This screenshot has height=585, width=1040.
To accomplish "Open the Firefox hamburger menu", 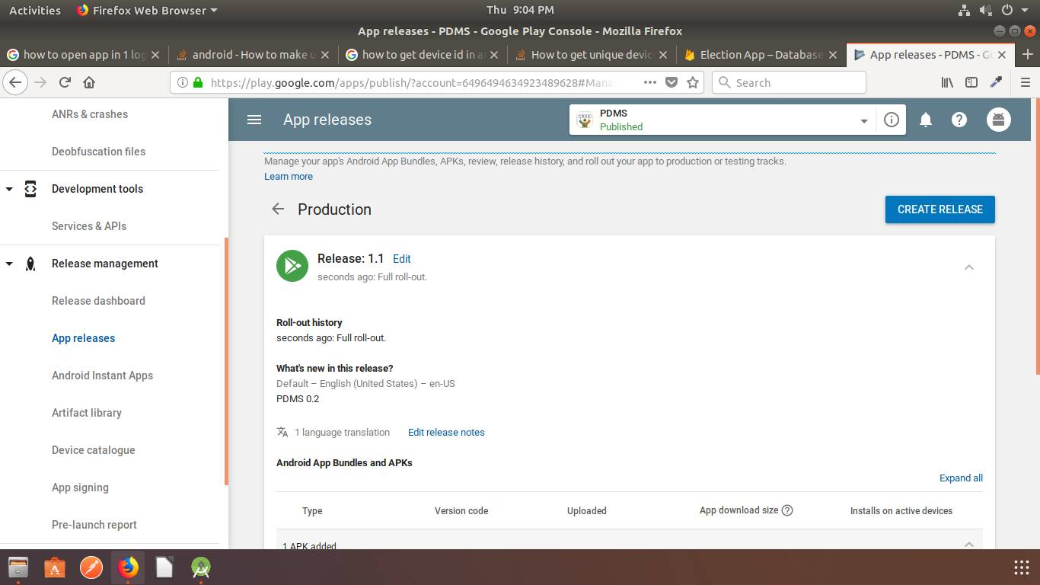I will click(1025, 82).
